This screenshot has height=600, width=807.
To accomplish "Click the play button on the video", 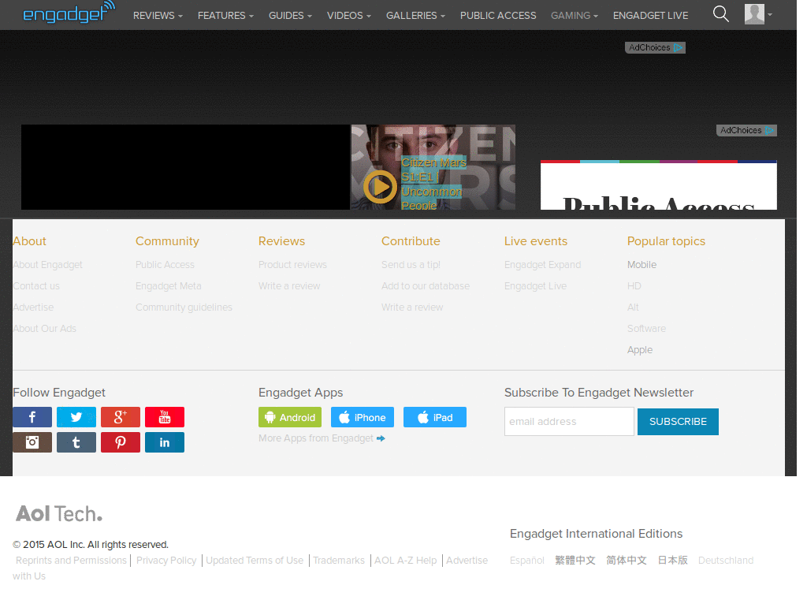I will tap(379, 187).
